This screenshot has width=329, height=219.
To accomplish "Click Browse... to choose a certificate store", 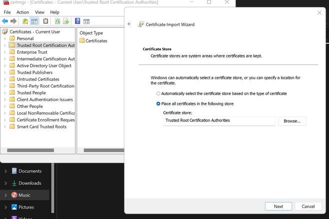I will 292,121.
